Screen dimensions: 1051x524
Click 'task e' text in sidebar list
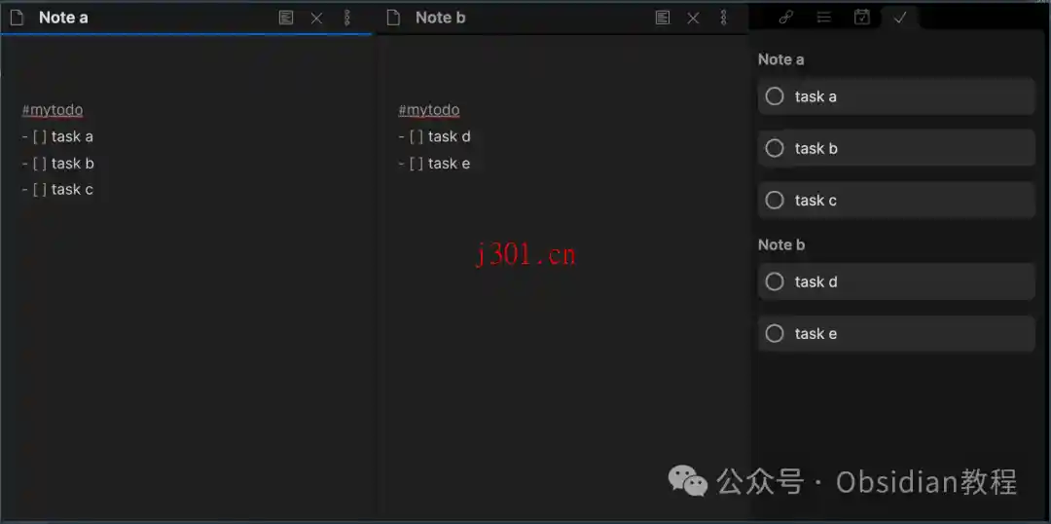click(815, 333)
